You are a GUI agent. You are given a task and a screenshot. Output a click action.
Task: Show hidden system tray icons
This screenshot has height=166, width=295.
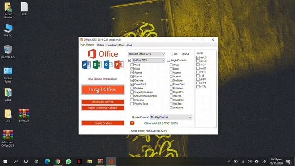coord(229,161)
